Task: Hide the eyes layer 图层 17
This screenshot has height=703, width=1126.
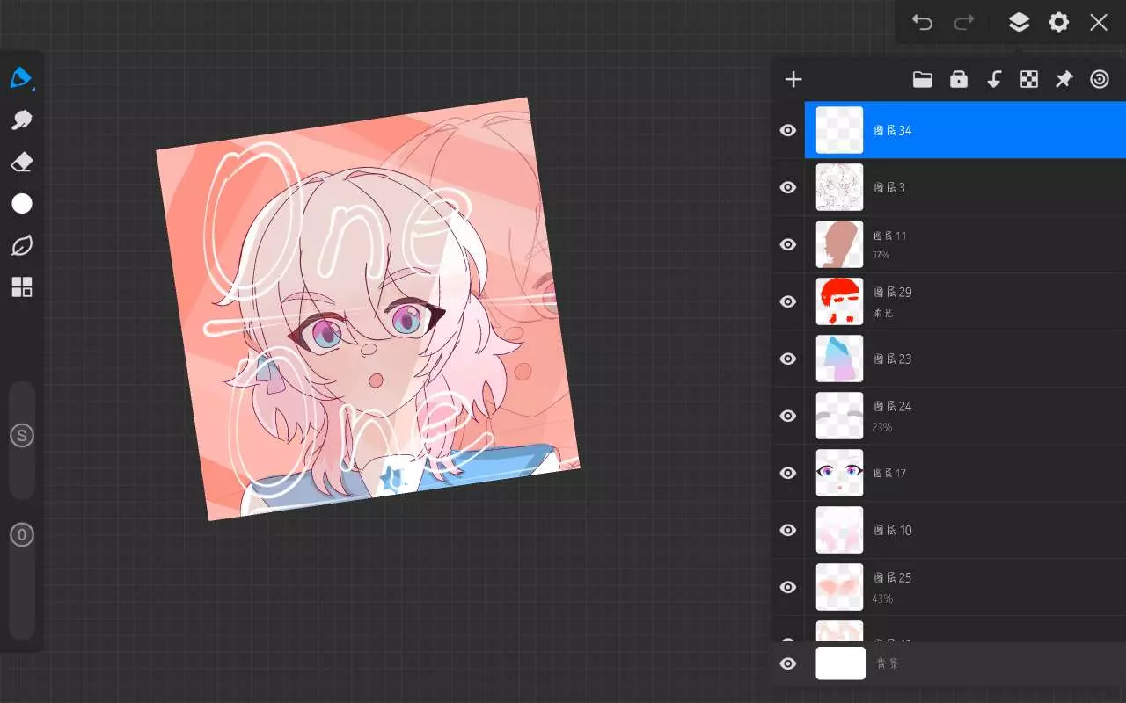Action: tap(788, 473)
